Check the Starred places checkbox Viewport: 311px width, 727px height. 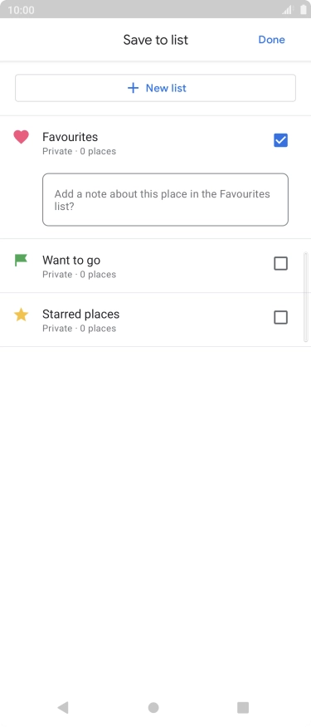pos(281,317)
